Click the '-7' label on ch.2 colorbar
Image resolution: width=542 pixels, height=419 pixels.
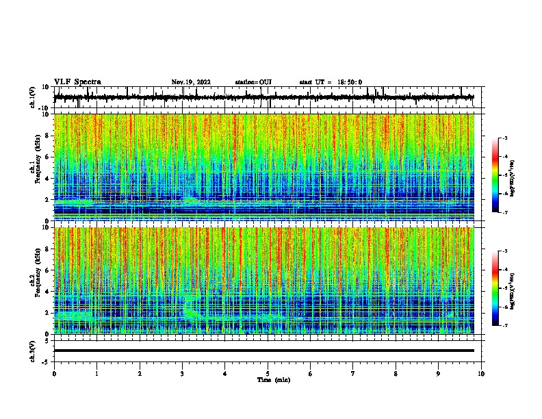505,325
